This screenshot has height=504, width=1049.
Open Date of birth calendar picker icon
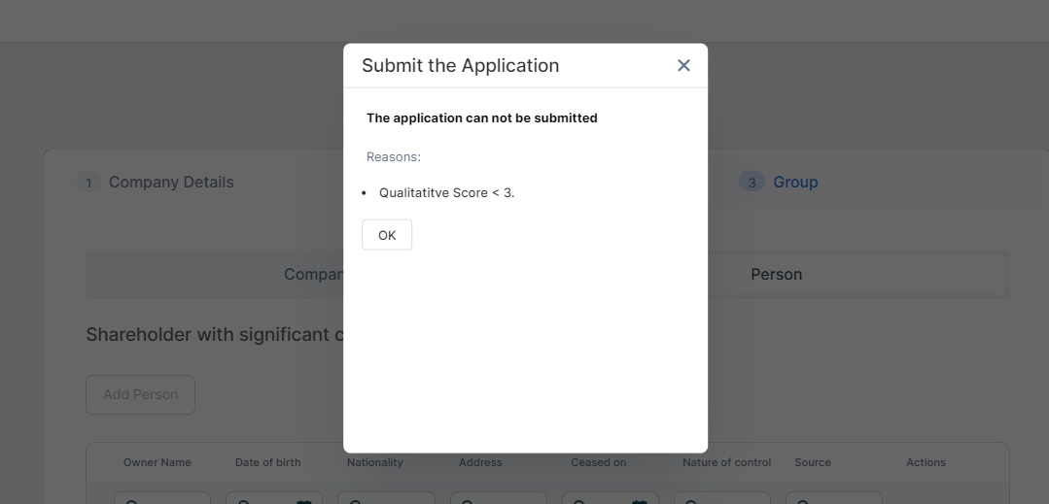pyautogui.click(x=303, y=501)
